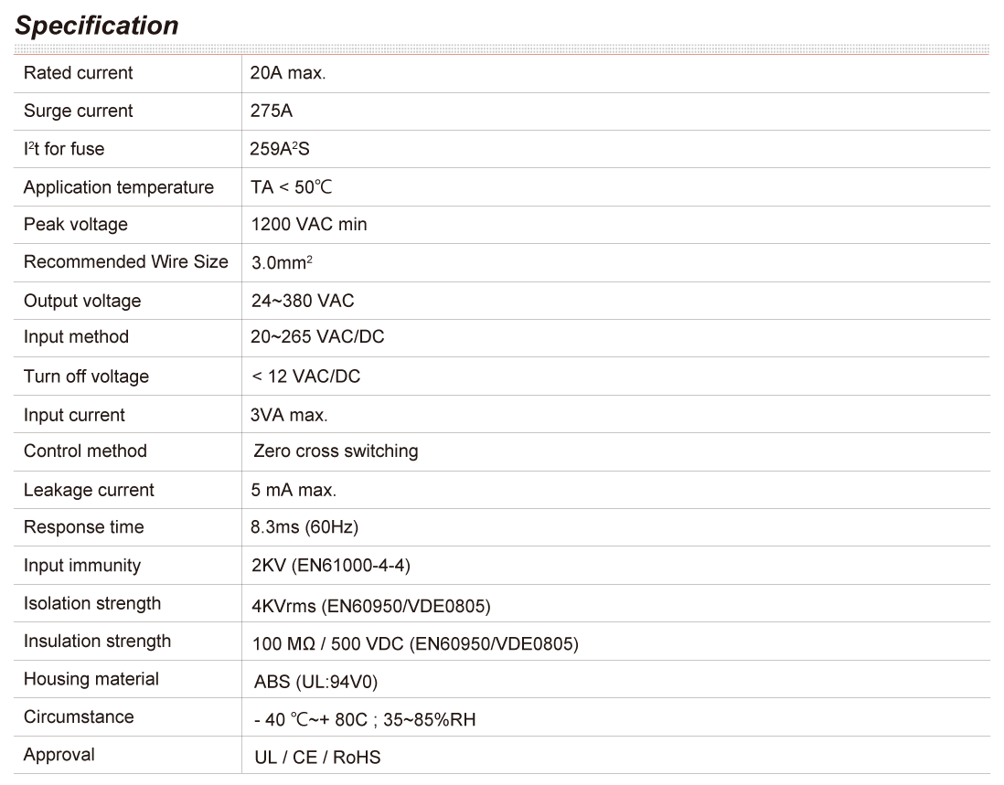Click the < 12 VAC/DC value
Image resolution: width=1004 pixels, height=785 pixels.
click(305, 377)
